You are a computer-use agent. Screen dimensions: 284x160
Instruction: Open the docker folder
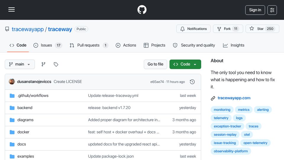click(23, 132)
